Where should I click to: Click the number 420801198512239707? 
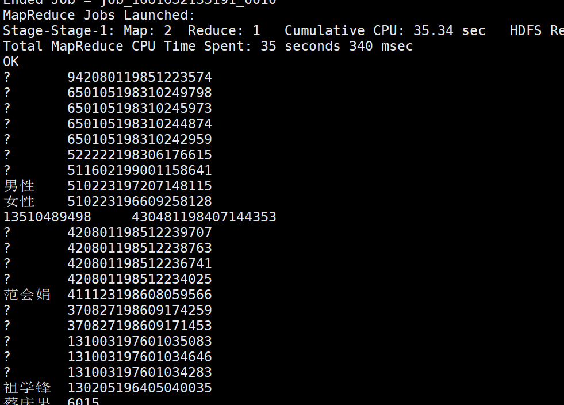[x=140, y=232]
